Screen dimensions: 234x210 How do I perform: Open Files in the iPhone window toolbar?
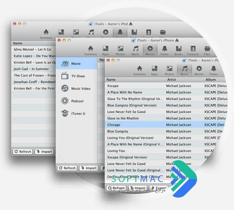tap(207, 51)
